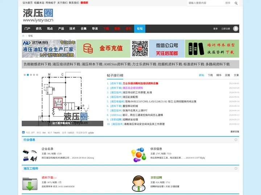Open the red 金币 nav item
Screen dimensions: 261x195
(x=128, y=29)
